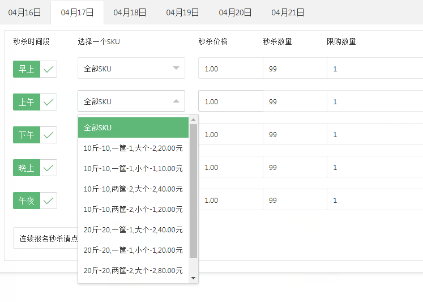Select 10斤-10,一筐-1,大个-2,20.00元 option
The width and height of the screenshot is (423, 302).
[x=133, y=148]
